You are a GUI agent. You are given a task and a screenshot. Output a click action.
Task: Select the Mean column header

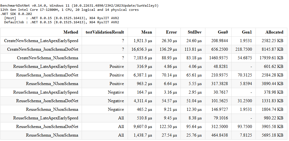pyautogui.click(x=146, y=32)
